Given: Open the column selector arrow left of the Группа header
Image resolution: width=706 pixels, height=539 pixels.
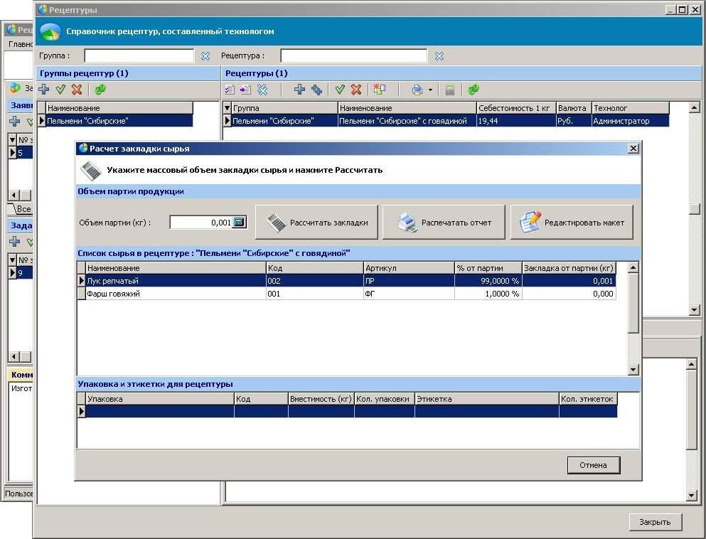Looking at the screenshot, I should tap(227, 108).
